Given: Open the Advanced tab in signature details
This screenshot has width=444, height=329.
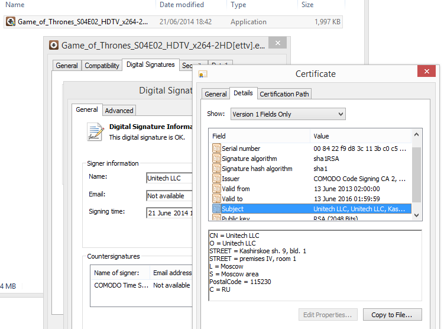Looking at the screenshot, I should point(119,111).
